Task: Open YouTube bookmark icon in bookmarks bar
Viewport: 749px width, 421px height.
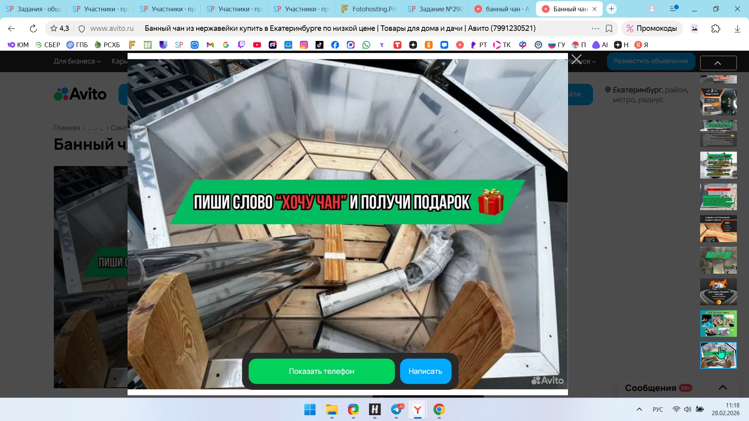Action: 257,45
